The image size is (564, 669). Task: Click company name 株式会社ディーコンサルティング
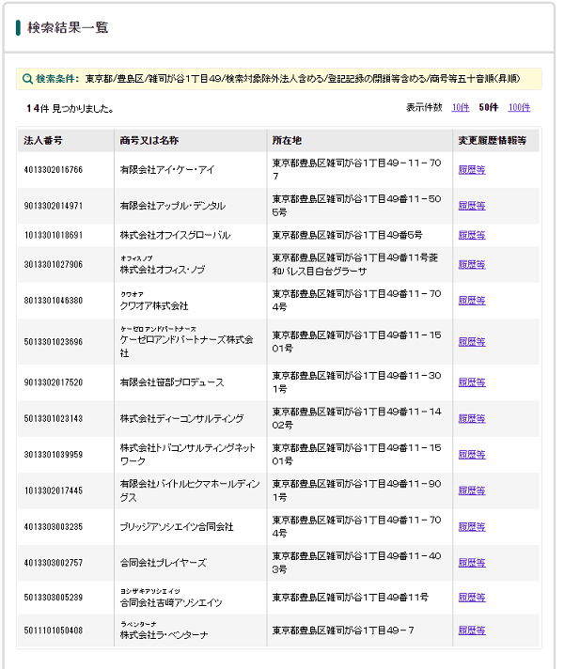pyautogui.click(x=181, y=418)
